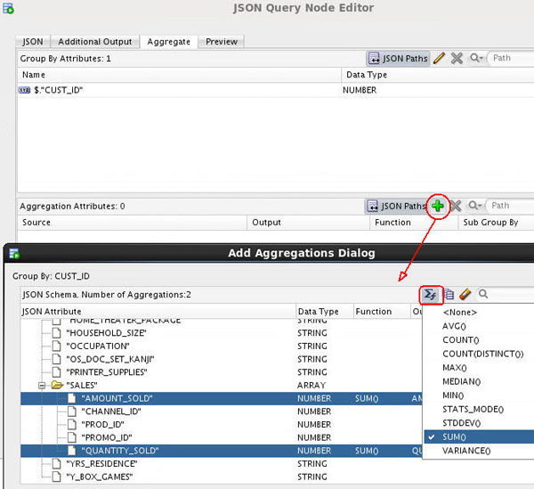Screen dimensions: 534x489
Task: Click delete X icon in Group By toolbar
Action: pos(457,58)
